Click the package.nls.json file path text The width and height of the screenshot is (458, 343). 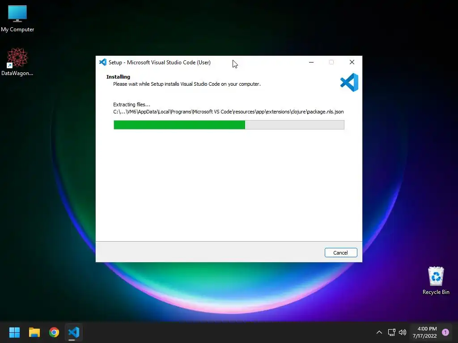point(229,112)
